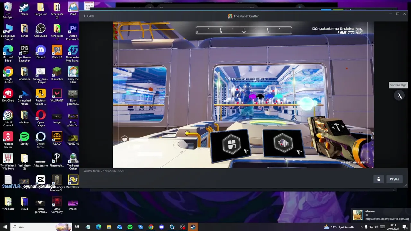Image resolution: width=411 pixels, height=231 pixels.
Task: Share the screenshot with the Paylaş button
Action: 394,179
